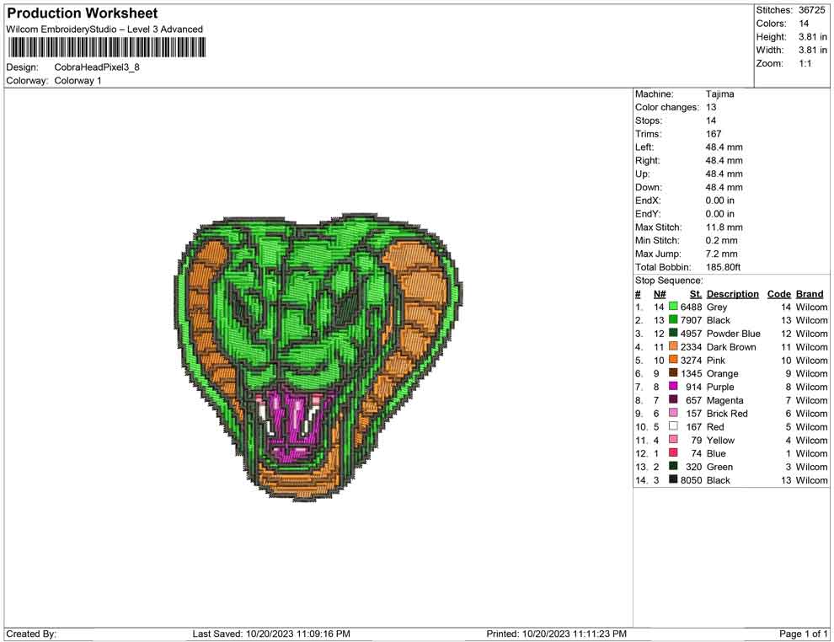Image resolution: width=834 pixels, height=642 pixels.
Task: Click the Yellow thread color swatch
Action: pyautogui.click(x=673, y=439)
